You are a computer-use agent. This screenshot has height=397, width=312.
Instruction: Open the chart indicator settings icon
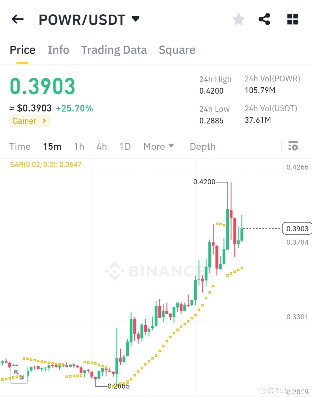[x=293, y=146]
